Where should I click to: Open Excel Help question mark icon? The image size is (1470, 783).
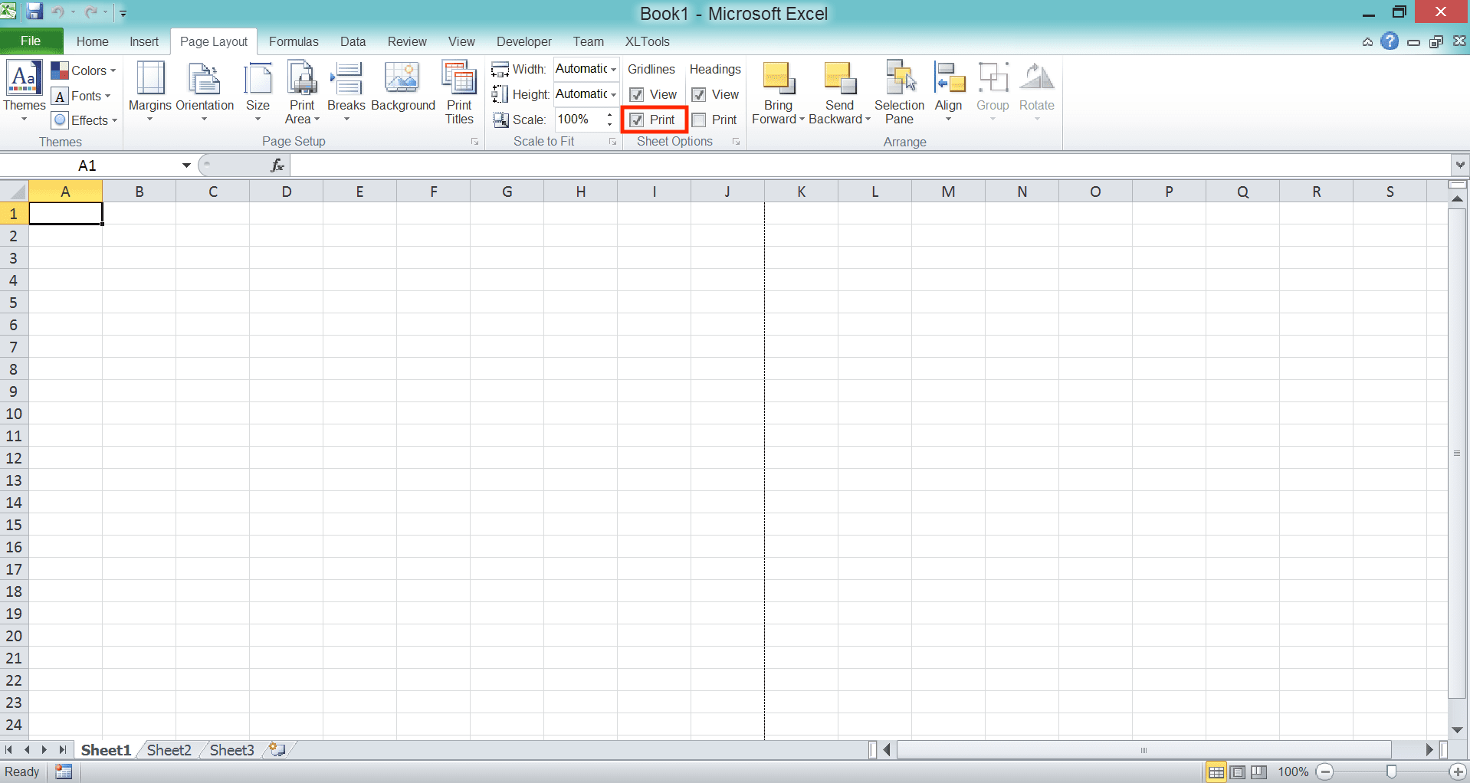pyautogui.click(x=1390, y=41)
